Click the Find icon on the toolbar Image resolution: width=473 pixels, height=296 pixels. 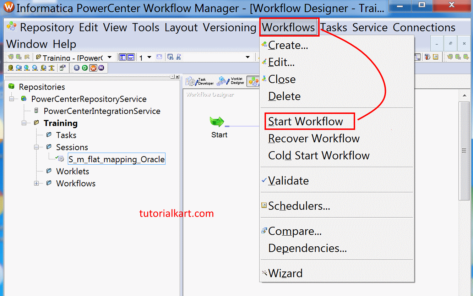point(171,57)
